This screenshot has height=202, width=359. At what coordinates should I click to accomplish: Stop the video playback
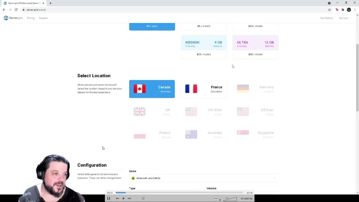pos(123,198)
